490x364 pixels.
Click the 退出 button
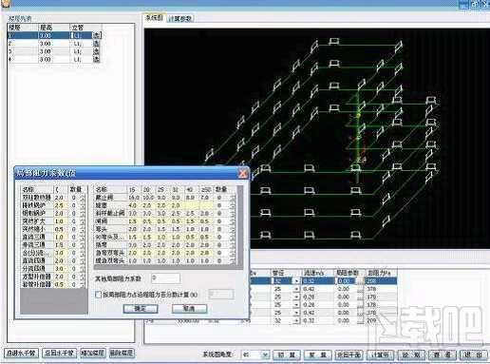pyautogui.click(x=474, y=355)
